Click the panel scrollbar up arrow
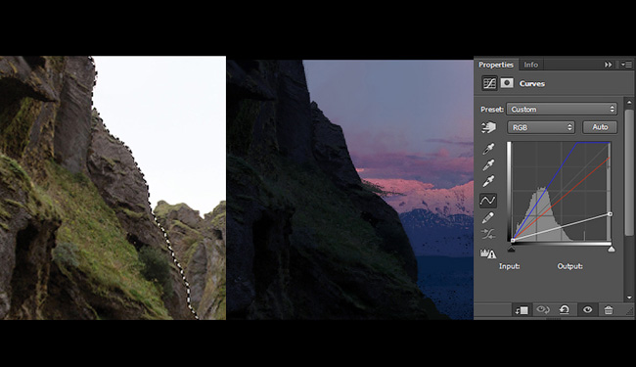 click(629, 102)
